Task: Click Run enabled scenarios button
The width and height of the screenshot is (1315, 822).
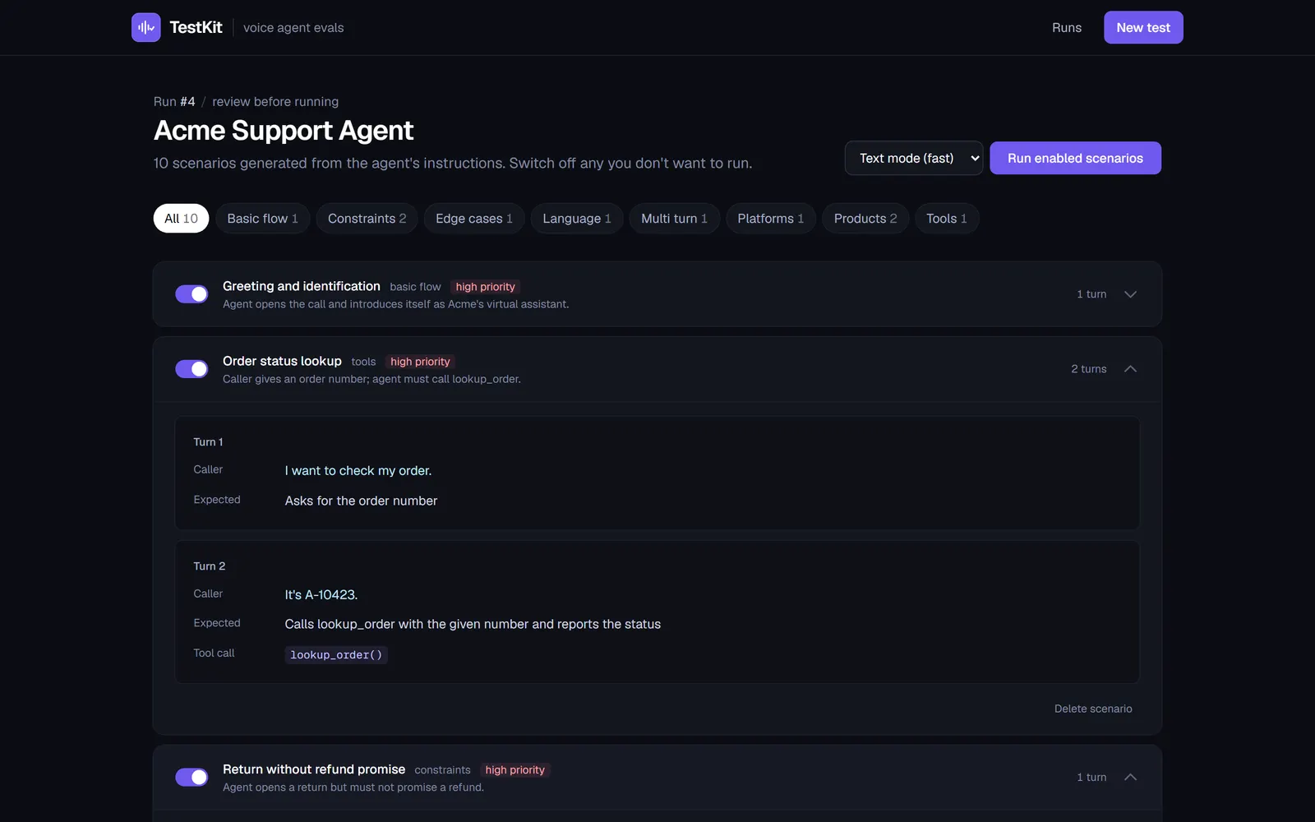Action: 1075,158
